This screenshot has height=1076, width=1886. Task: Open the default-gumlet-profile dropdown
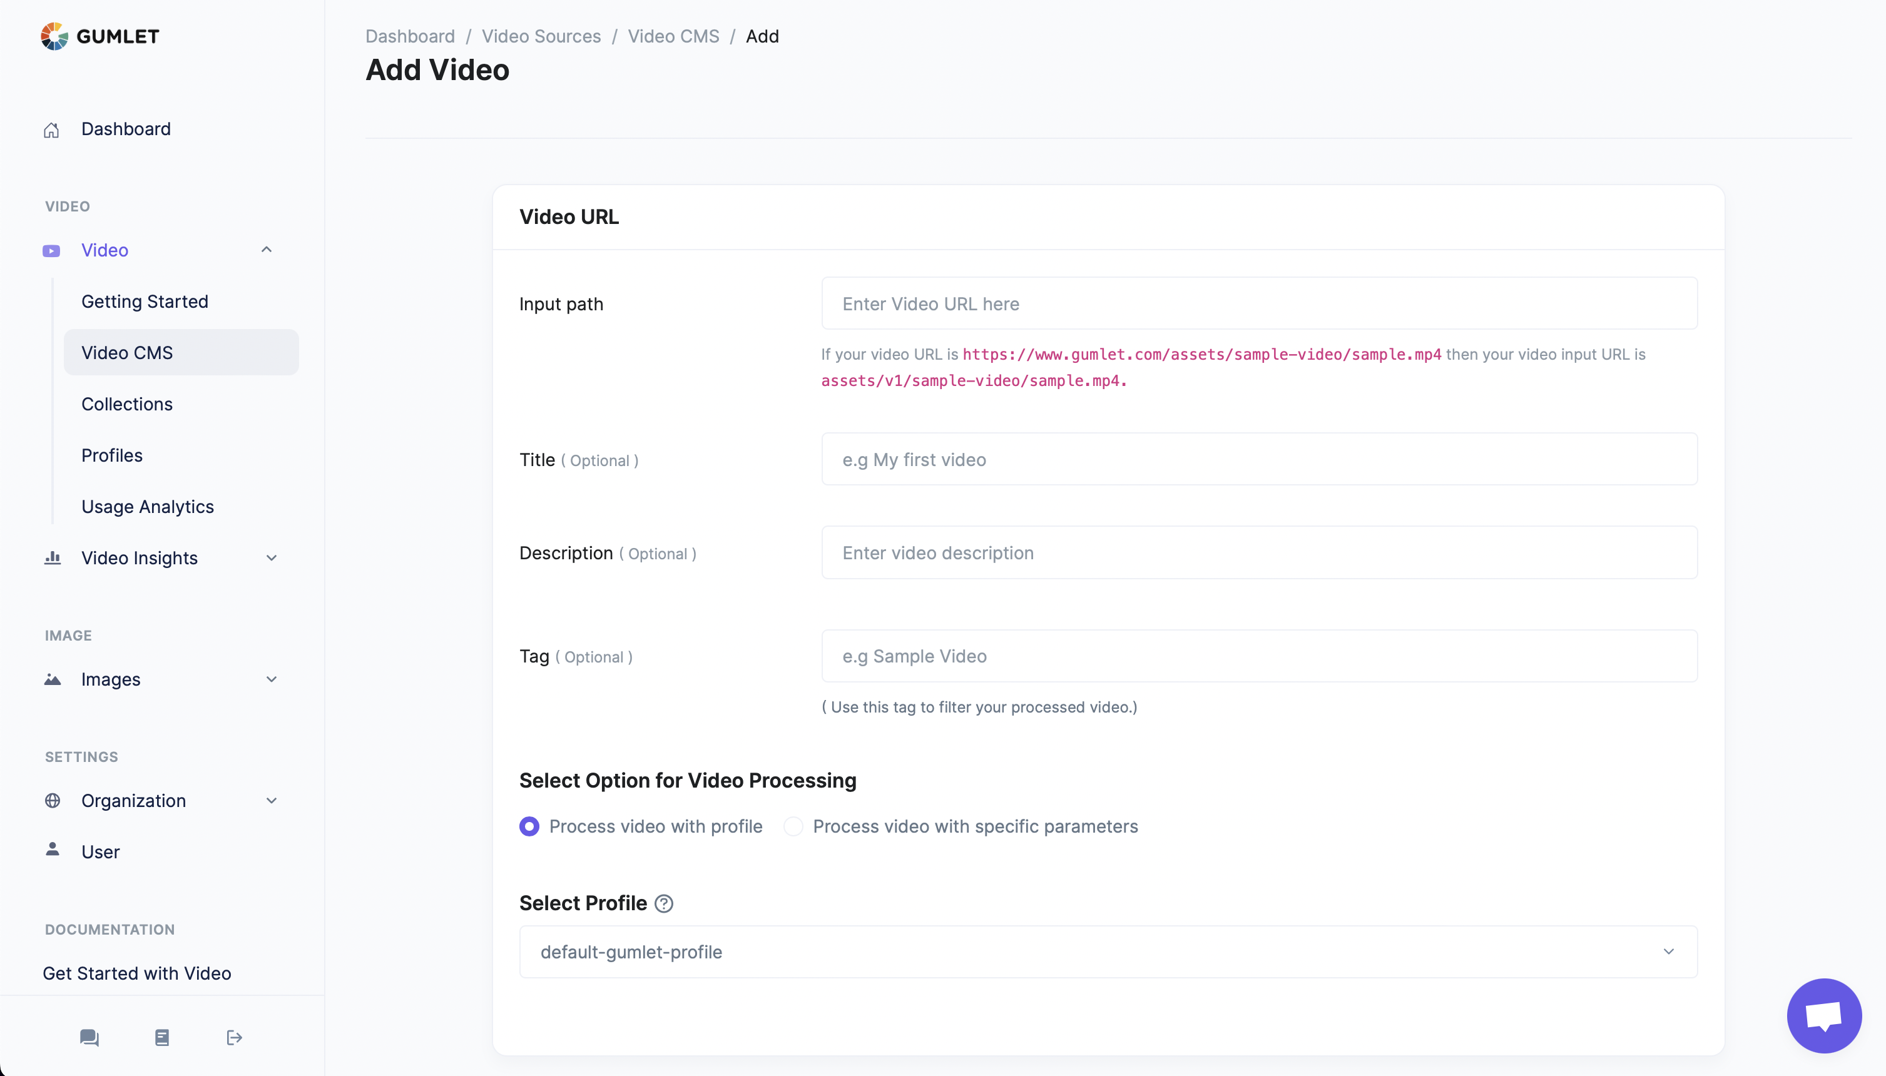[1108, 952]
